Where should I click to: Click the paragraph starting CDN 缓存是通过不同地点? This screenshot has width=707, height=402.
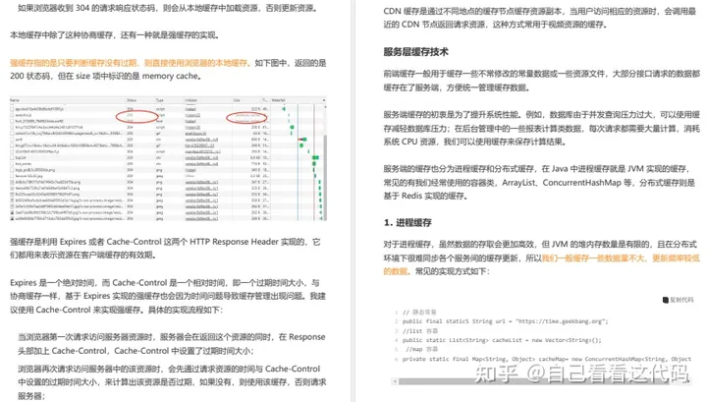pos(540,18)
